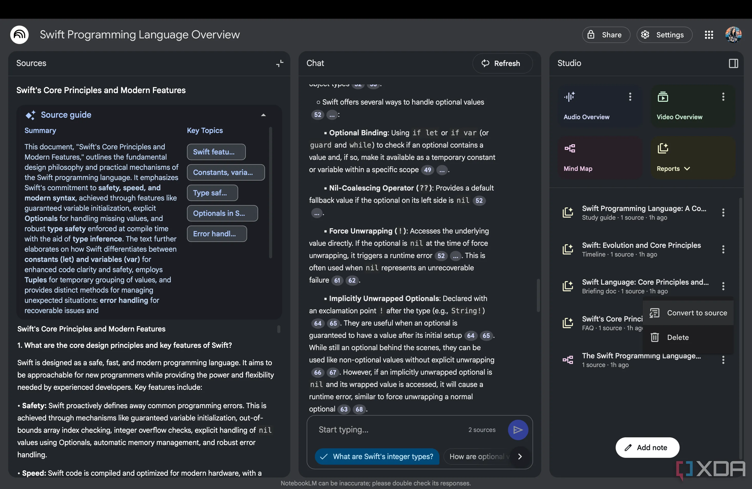Viewport: 752px width, 489px height.
Task: Open options for Swift: Evolution timeline note
Action: pyautogui.click(x=723, y=250)
